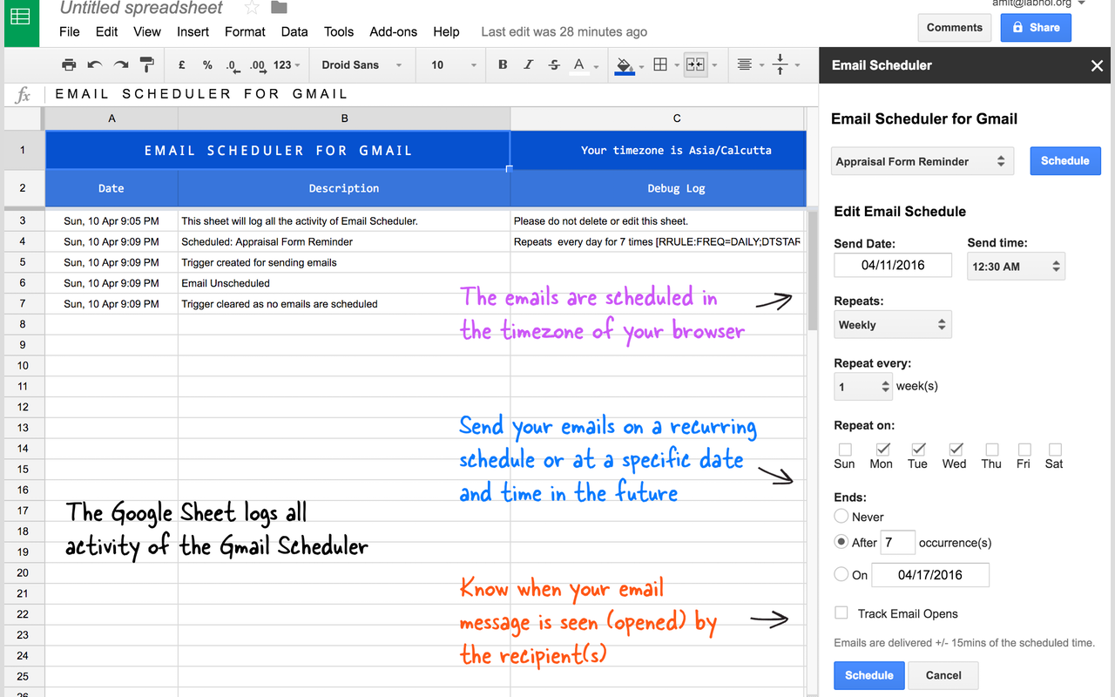The height and width of the screenshot is (697, 1115).
Task: Open the Add-ons menu
Action: click(393, 31)
